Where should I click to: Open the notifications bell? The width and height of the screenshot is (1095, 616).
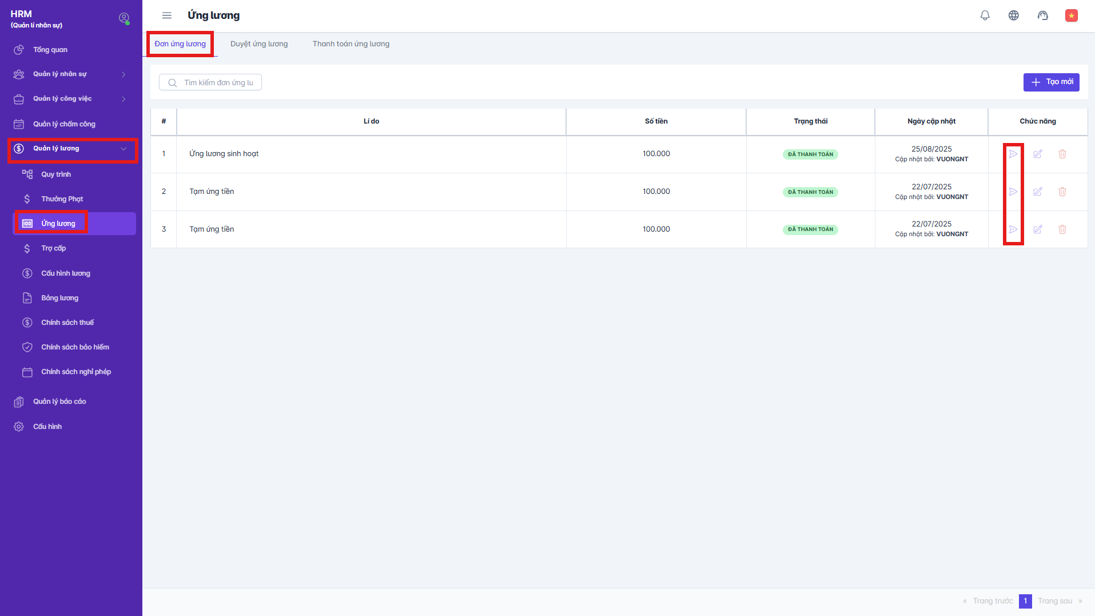click(985, 15)
